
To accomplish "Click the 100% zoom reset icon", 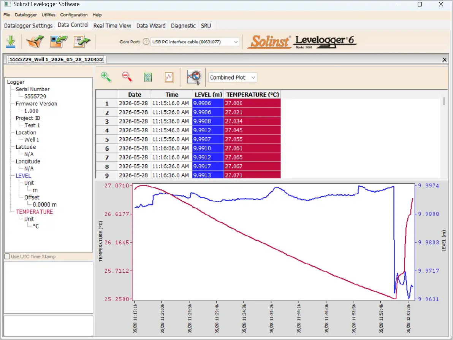I will point(148,77).
